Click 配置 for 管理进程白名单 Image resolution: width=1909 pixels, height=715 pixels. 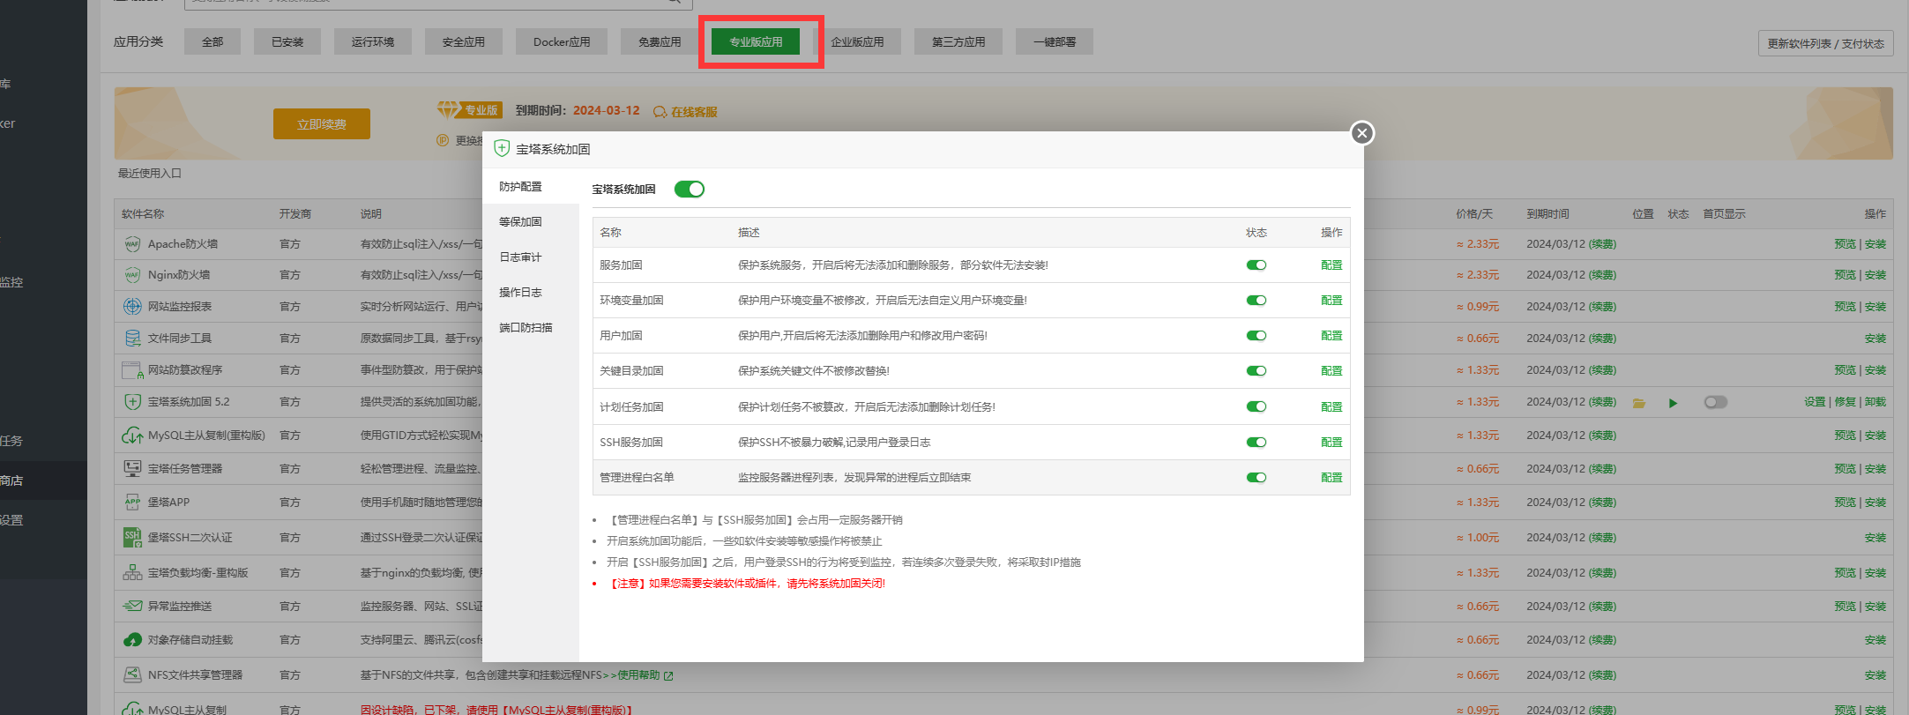(x=1331, y=478)
